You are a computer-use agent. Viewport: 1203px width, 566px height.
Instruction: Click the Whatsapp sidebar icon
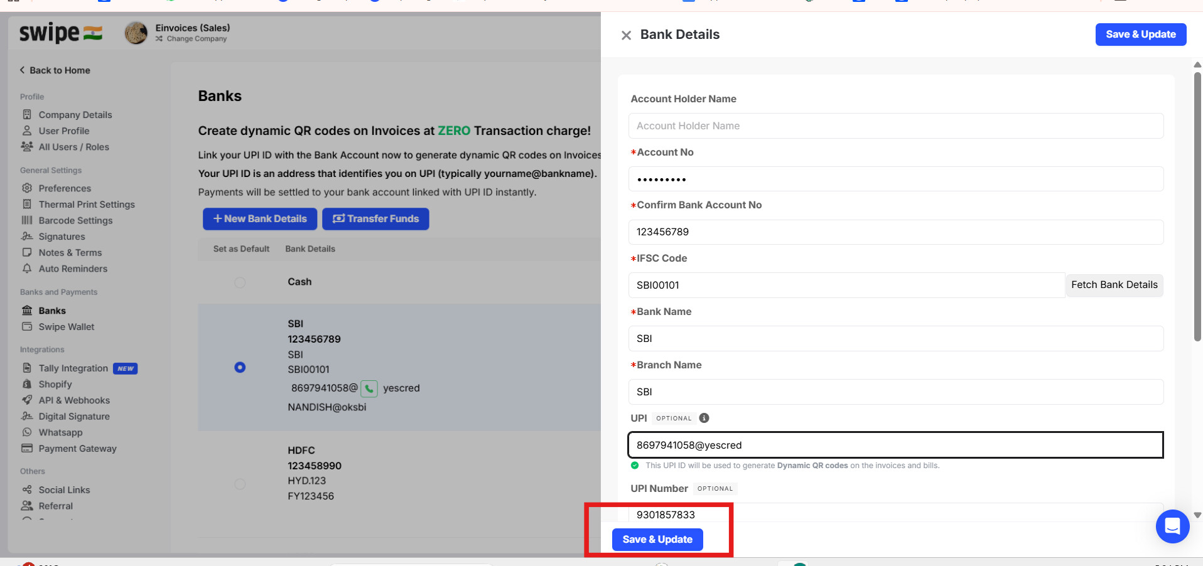[27, 432]
